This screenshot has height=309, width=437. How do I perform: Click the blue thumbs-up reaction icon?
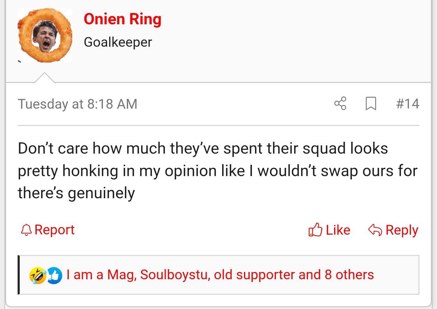point(55,275)
